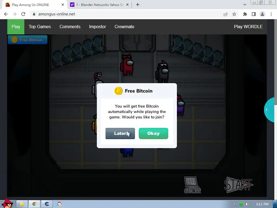The height and width of the screenshot is (208, 277).
Task: Open the Play WORDLE link
Action: coord(248,27)
